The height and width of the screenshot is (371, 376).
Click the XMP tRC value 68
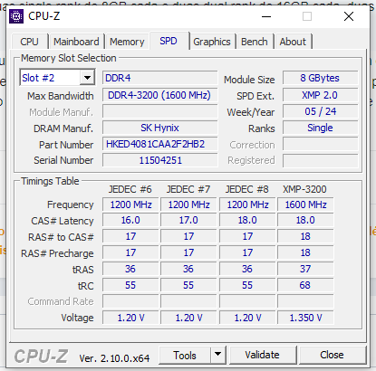[305, 285]
